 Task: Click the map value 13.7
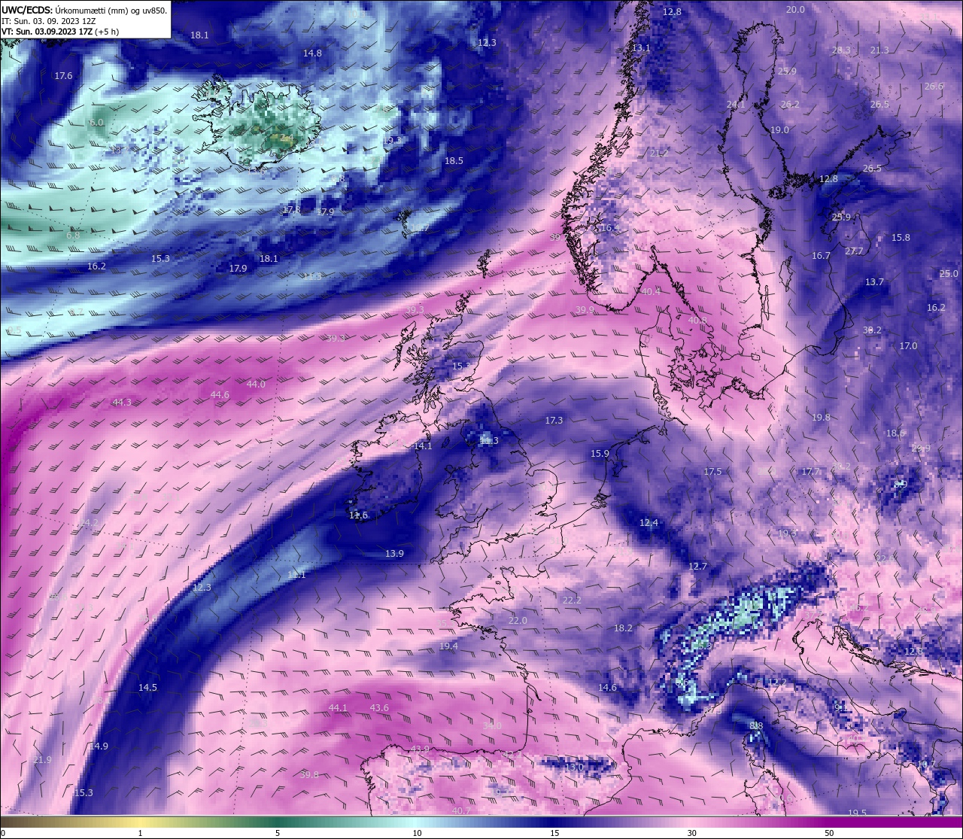[x=874, y=282]
